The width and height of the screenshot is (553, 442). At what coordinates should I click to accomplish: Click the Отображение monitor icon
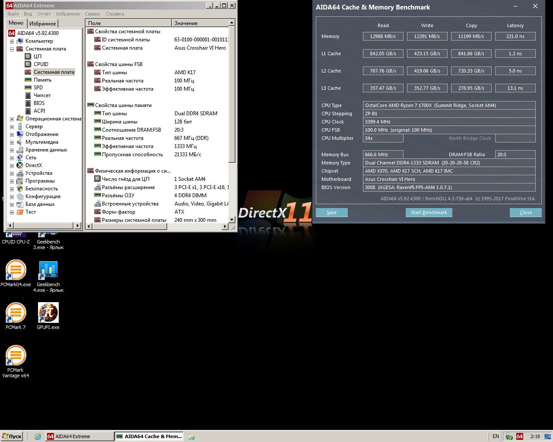tap(20, 134)
